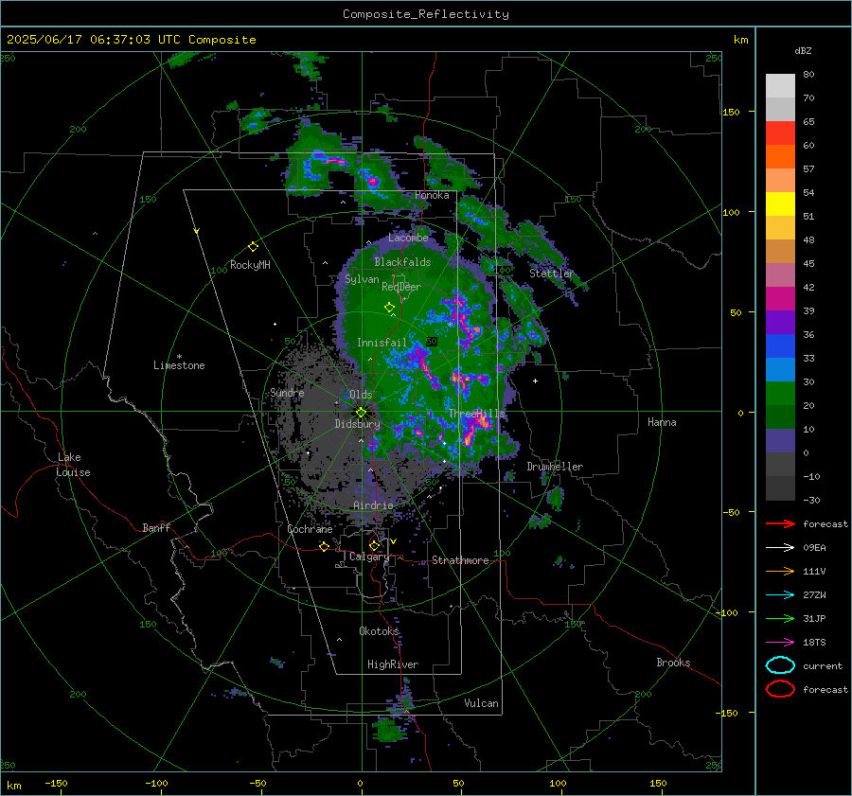Click the Sylvan label on map
The width and height of the screenshot is (852, 796).
(362, 280)
